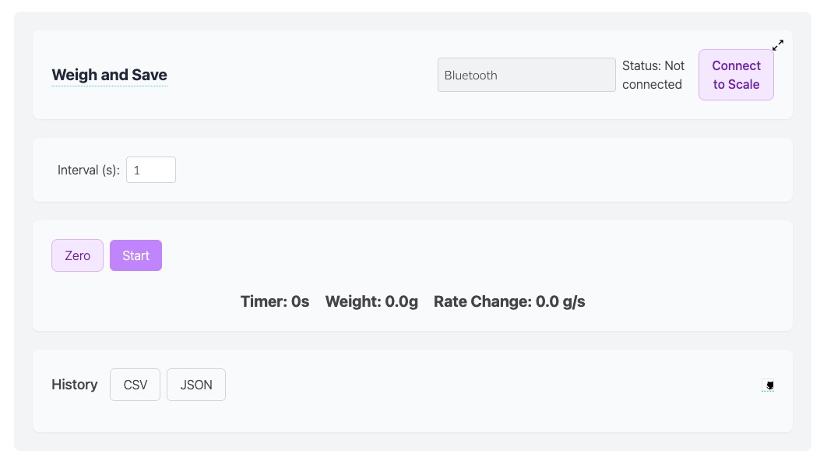This screenshot has height=461, width=820.
Task: Click the Weight: 0.0g readout
Action: coord(371,301)
